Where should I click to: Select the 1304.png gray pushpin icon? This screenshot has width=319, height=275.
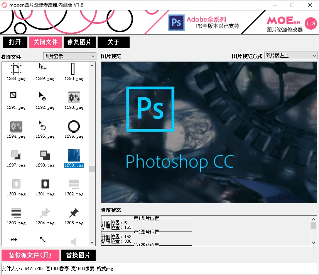pyautogui.click(x=45, y=213)
